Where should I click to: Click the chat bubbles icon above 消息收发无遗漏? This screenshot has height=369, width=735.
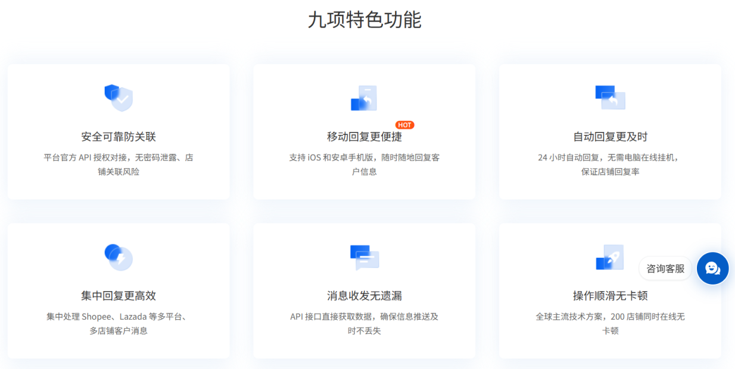click(x=364, y=257)
